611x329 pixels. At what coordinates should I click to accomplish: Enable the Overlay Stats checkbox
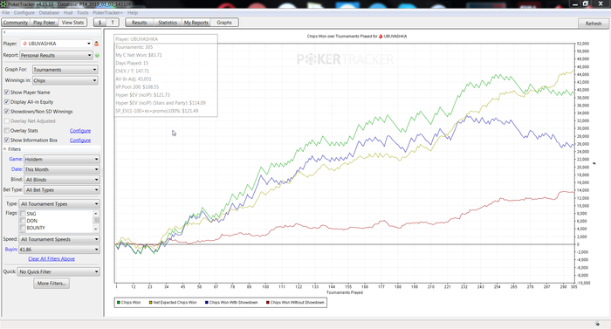[x=7, y=131]
